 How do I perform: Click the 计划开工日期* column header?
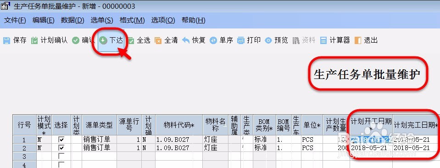(371, 125)
